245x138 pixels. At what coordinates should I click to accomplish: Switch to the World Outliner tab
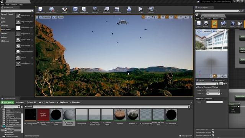tap(203, 7)
